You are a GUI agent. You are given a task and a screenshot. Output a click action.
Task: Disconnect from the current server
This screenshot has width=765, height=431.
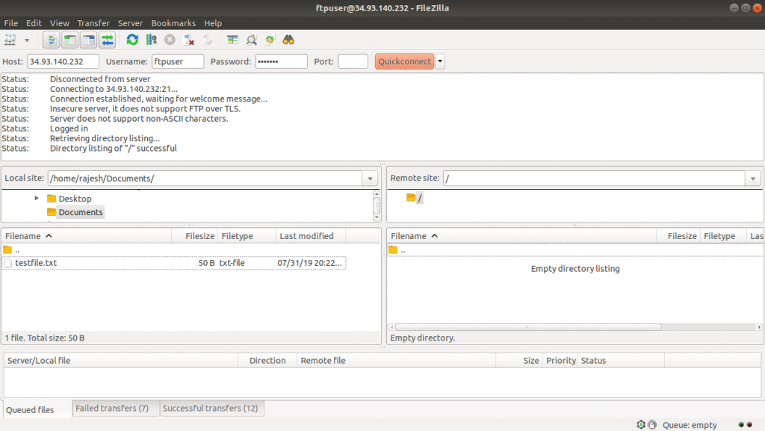189,40
